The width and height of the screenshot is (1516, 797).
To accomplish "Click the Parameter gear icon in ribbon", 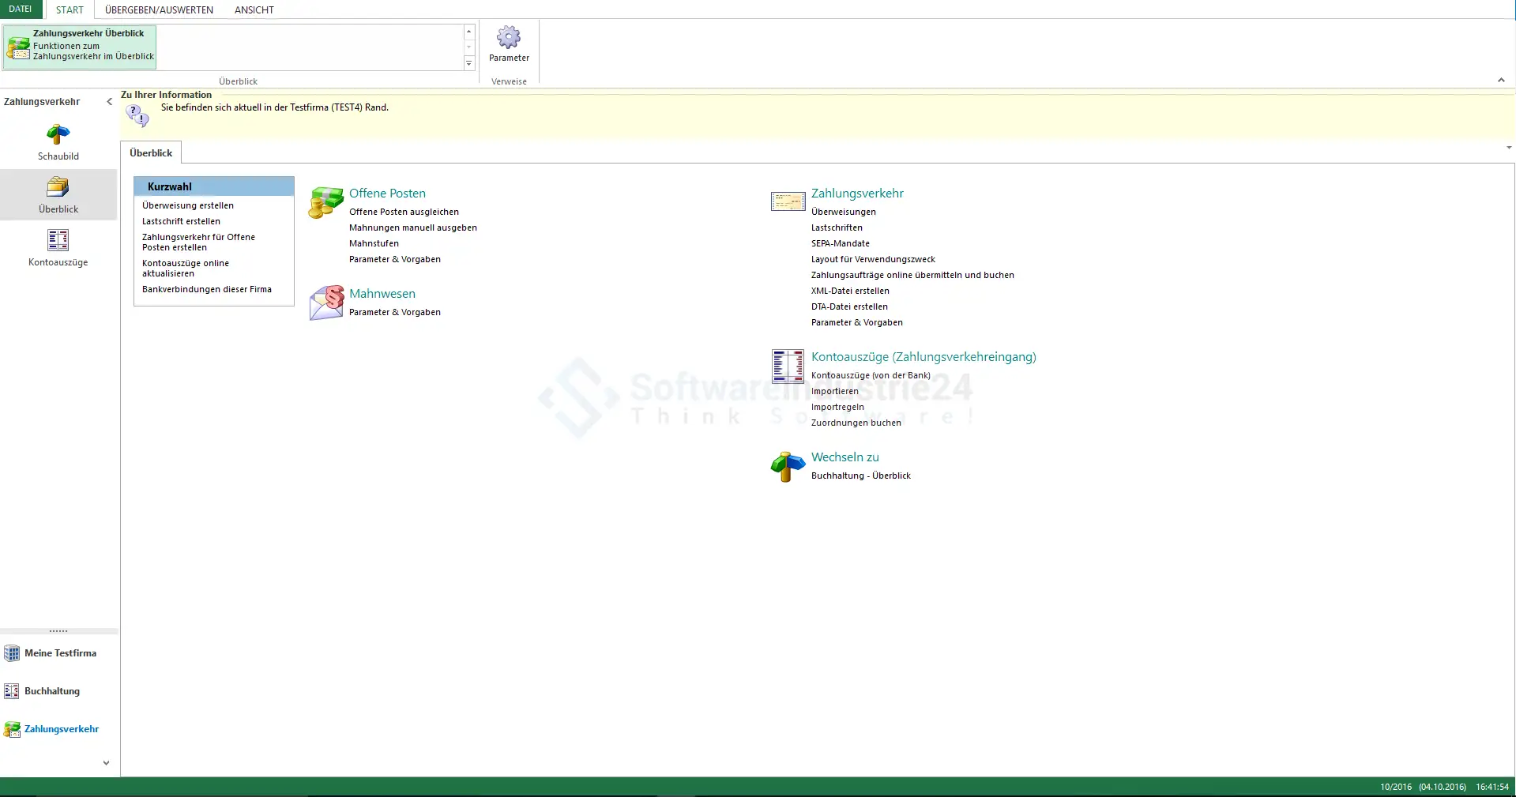I will (509, 38).
